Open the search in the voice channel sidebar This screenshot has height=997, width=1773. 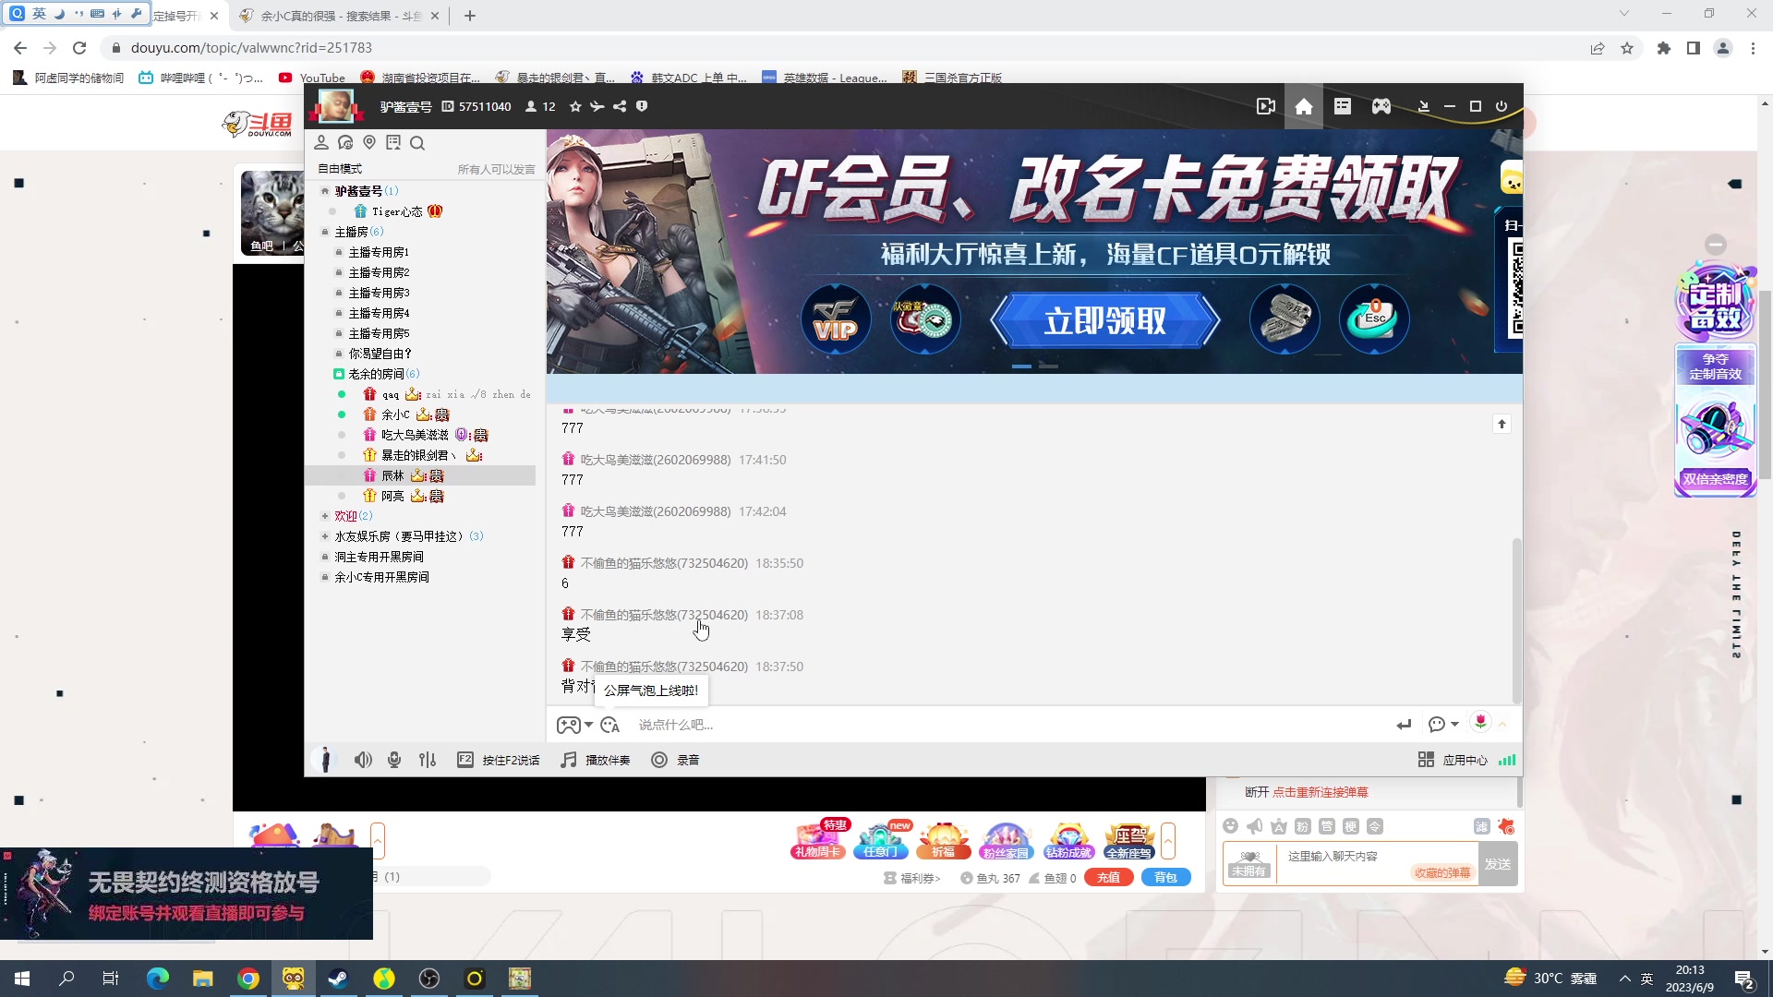pos(417,143)
